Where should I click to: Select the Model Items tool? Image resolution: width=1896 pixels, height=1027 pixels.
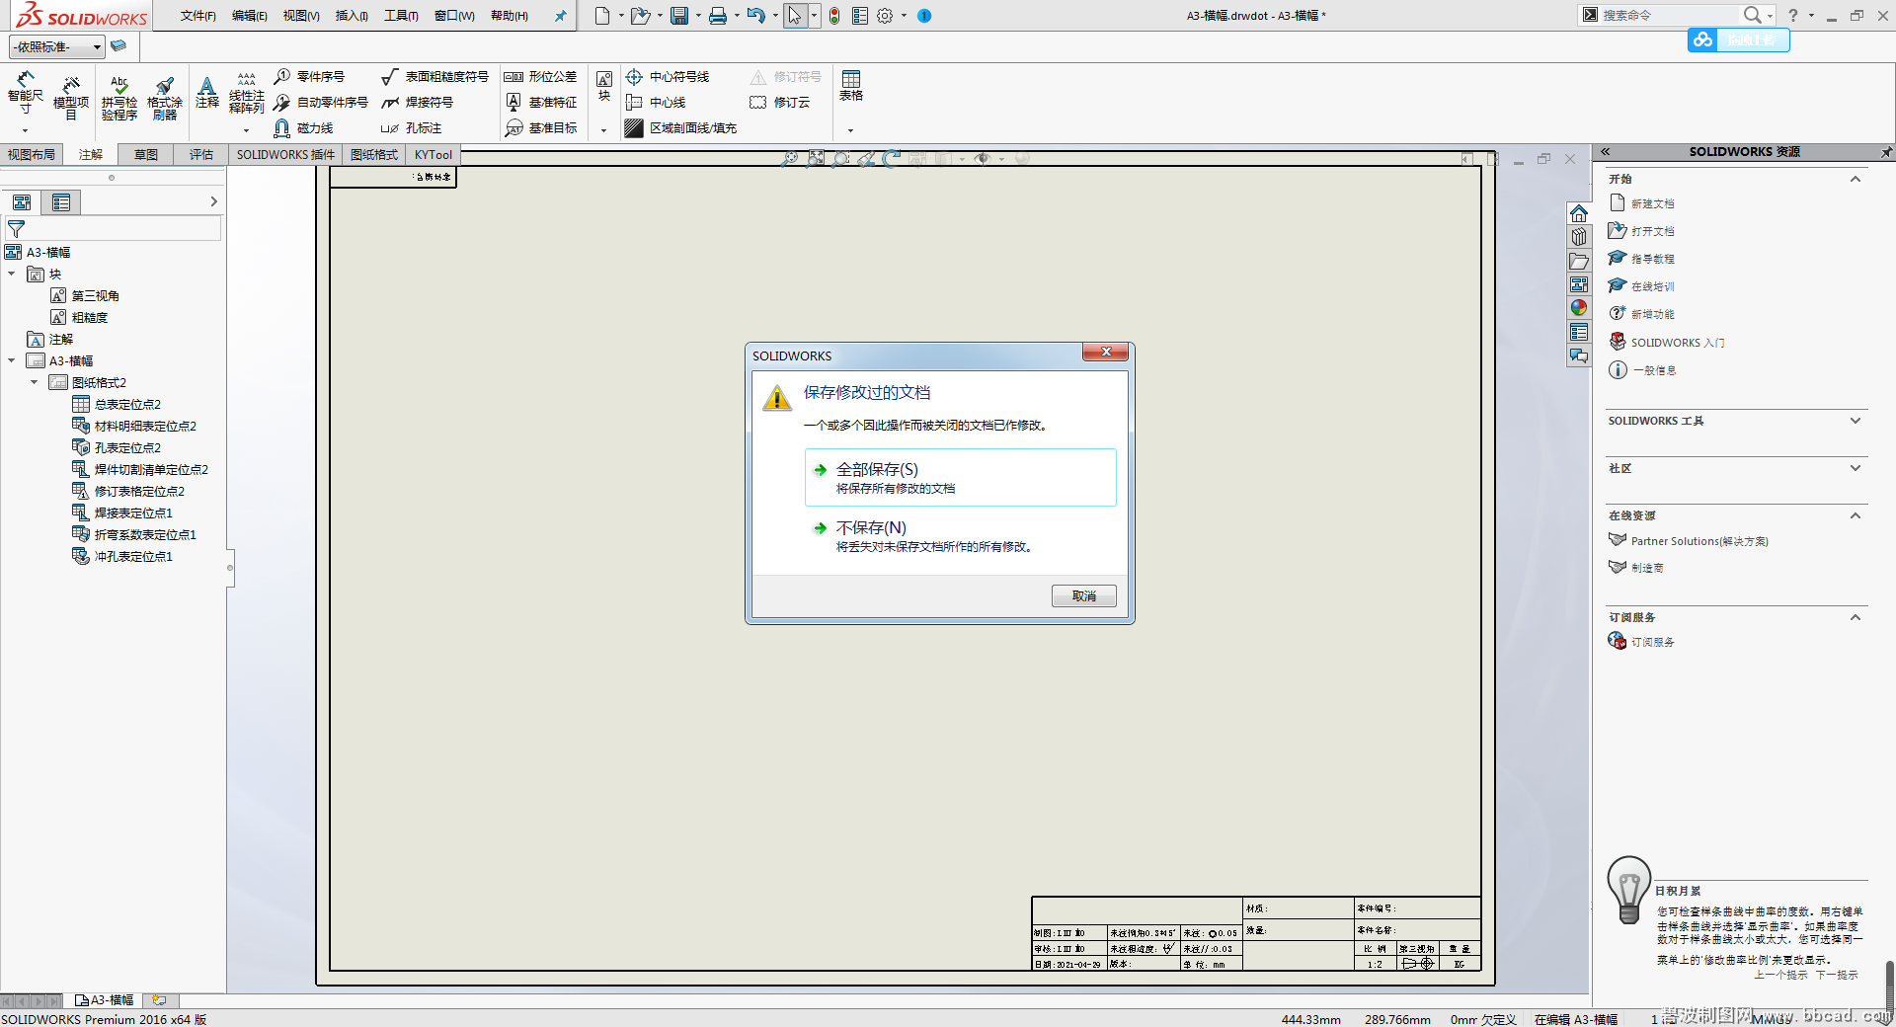(x=71, y=98)
